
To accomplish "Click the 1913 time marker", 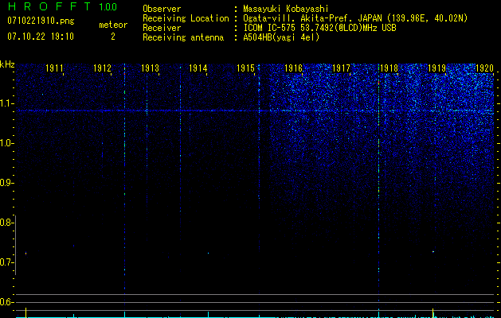I will 151,68.
